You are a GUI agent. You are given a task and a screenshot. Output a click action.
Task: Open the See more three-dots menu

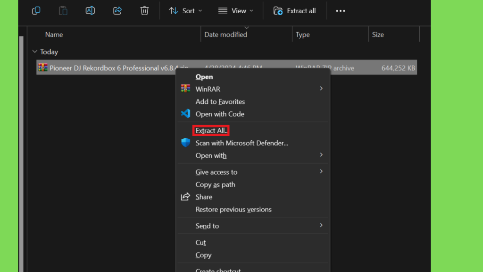click(341, 11)
